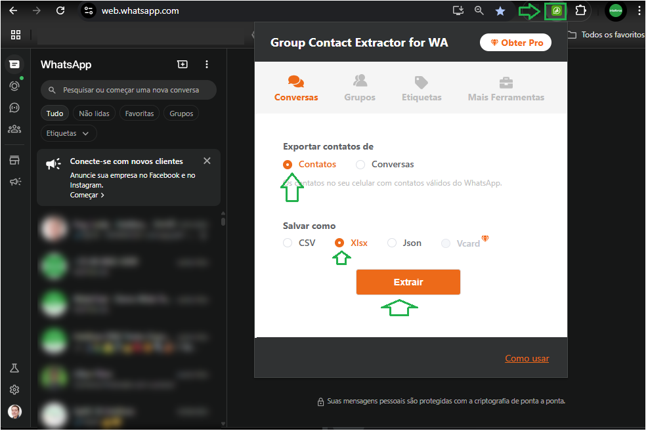Toggle the bookmark star icon
Screen dimensions: 648x431
click(500, 11)
